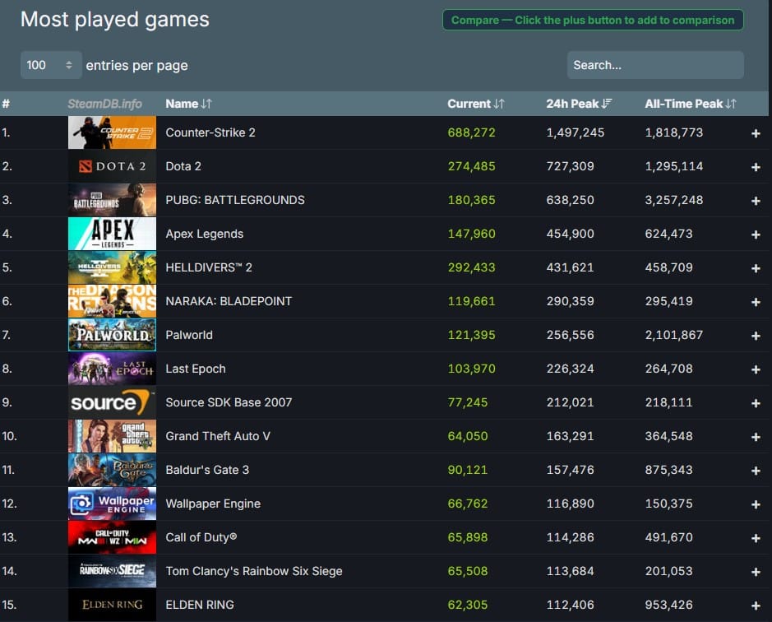Sort the table by All-Time Peak
The height and width of the screenshot is (622, 772).
tap(691, 104)
